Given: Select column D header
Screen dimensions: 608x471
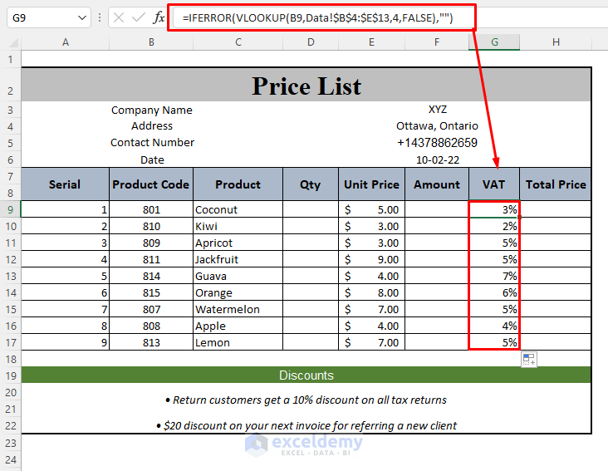Looking at the screenshot, I should click(311, 42).
